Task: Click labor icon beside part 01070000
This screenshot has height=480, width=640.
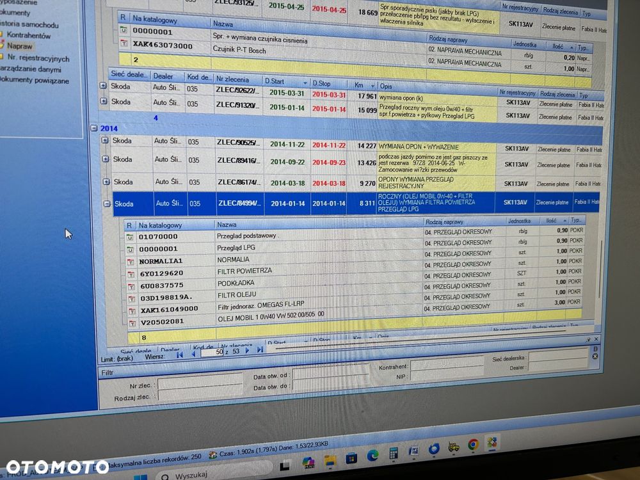Action: (129, 237)
